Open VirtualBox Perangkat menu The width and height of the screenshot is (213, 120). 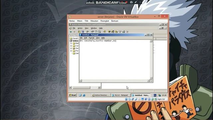(x=105, y=21)
